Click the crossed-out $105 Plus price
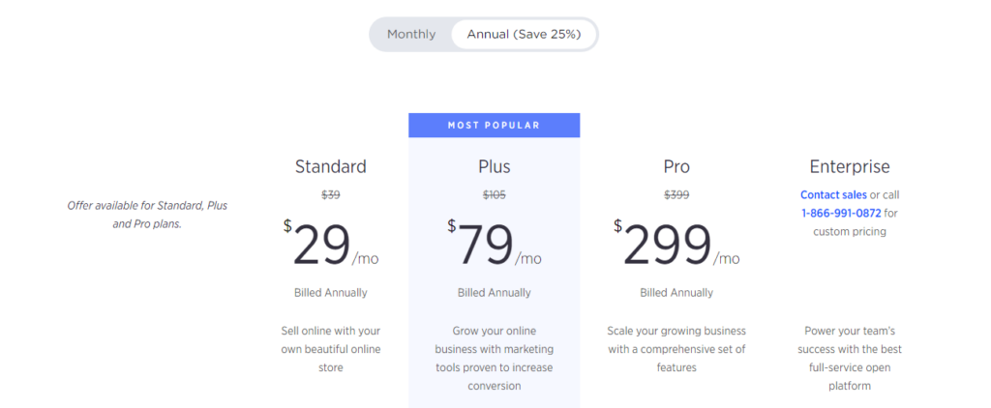This screenshot has width=991, height=408. click(x=494, y=195)
